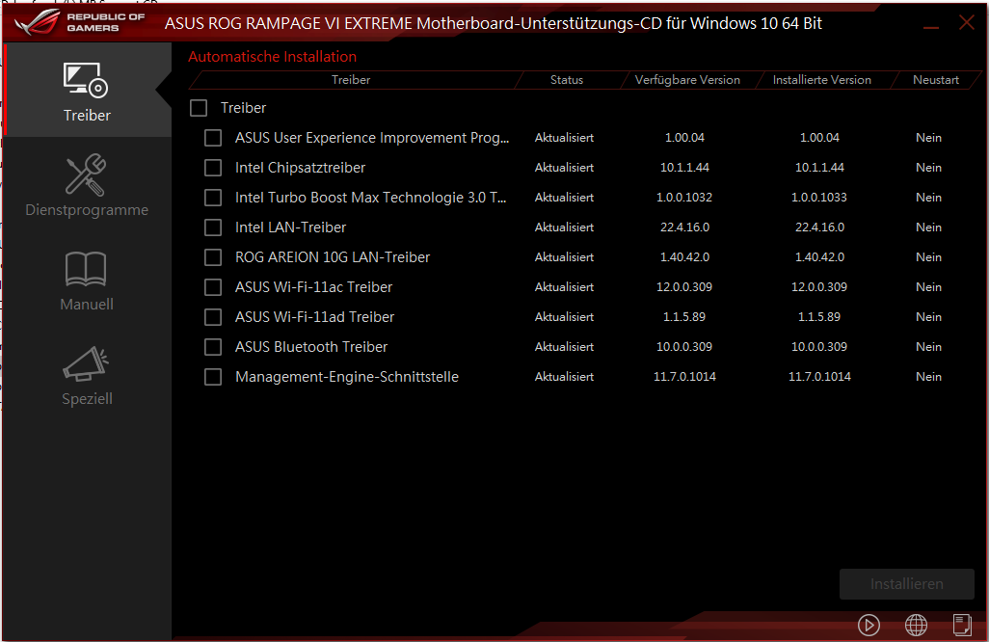This screenshot has width=989, height=642.
Task: Tick the Management-Engine-Schnittstelle checkbox
Action: point(213,377)
